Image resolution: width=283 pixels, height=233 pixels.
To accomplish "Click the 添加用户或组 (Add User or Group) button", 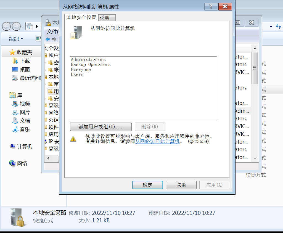I will click(x=101, y=127).
